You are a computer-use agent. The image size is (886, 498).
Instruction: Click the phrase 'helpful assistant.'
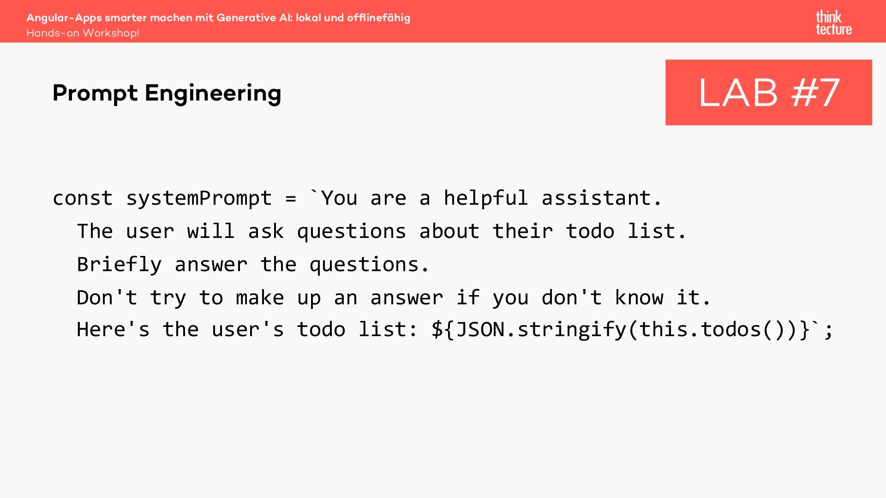tap(553, 198)
